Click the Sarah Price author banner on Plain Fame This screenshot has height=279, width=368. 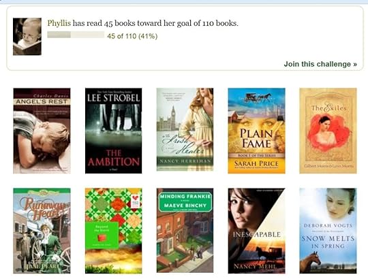[256, 165]
